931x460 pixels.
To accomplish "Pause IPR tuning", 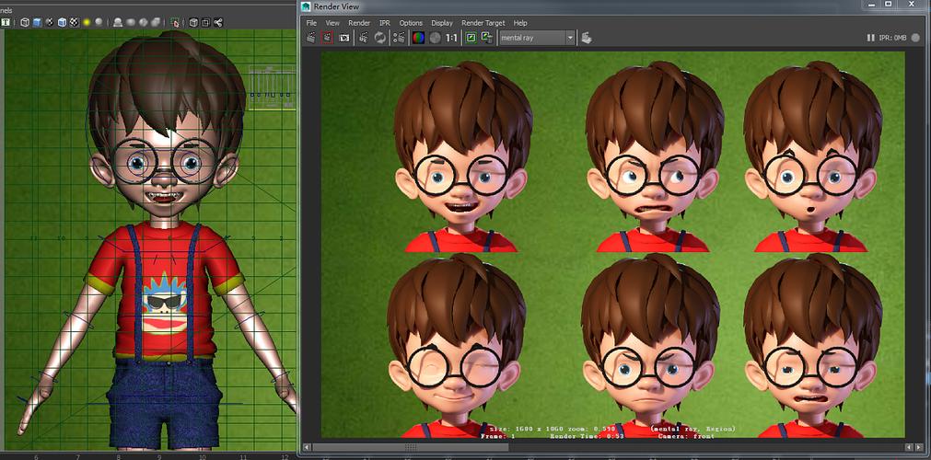I will pyautogui.click(x=870, y=38).
